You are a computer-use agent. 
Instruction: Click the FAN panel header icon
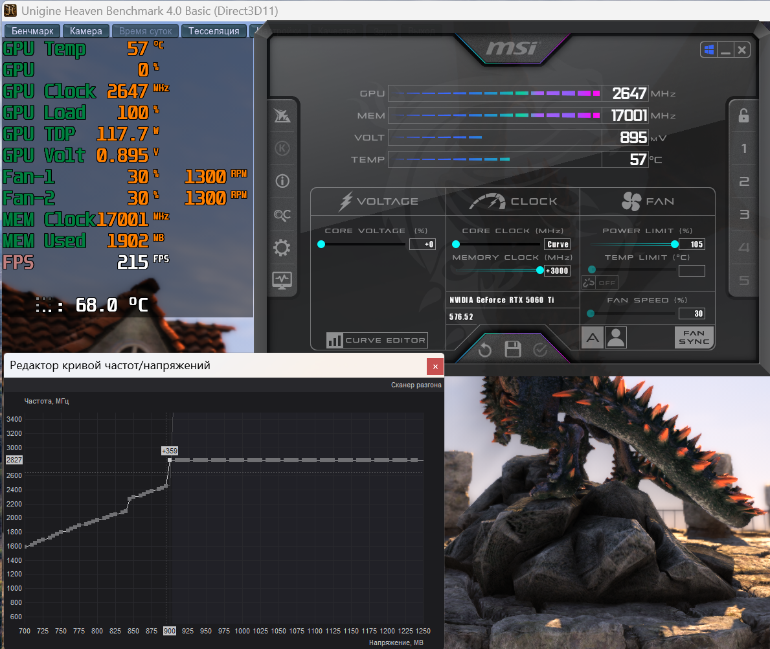[x=631, y=201]
